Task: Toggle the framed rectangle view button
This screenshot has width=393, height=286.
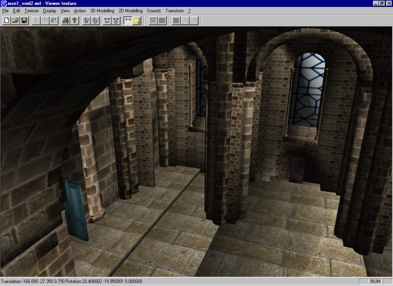Action: (153, 21)
